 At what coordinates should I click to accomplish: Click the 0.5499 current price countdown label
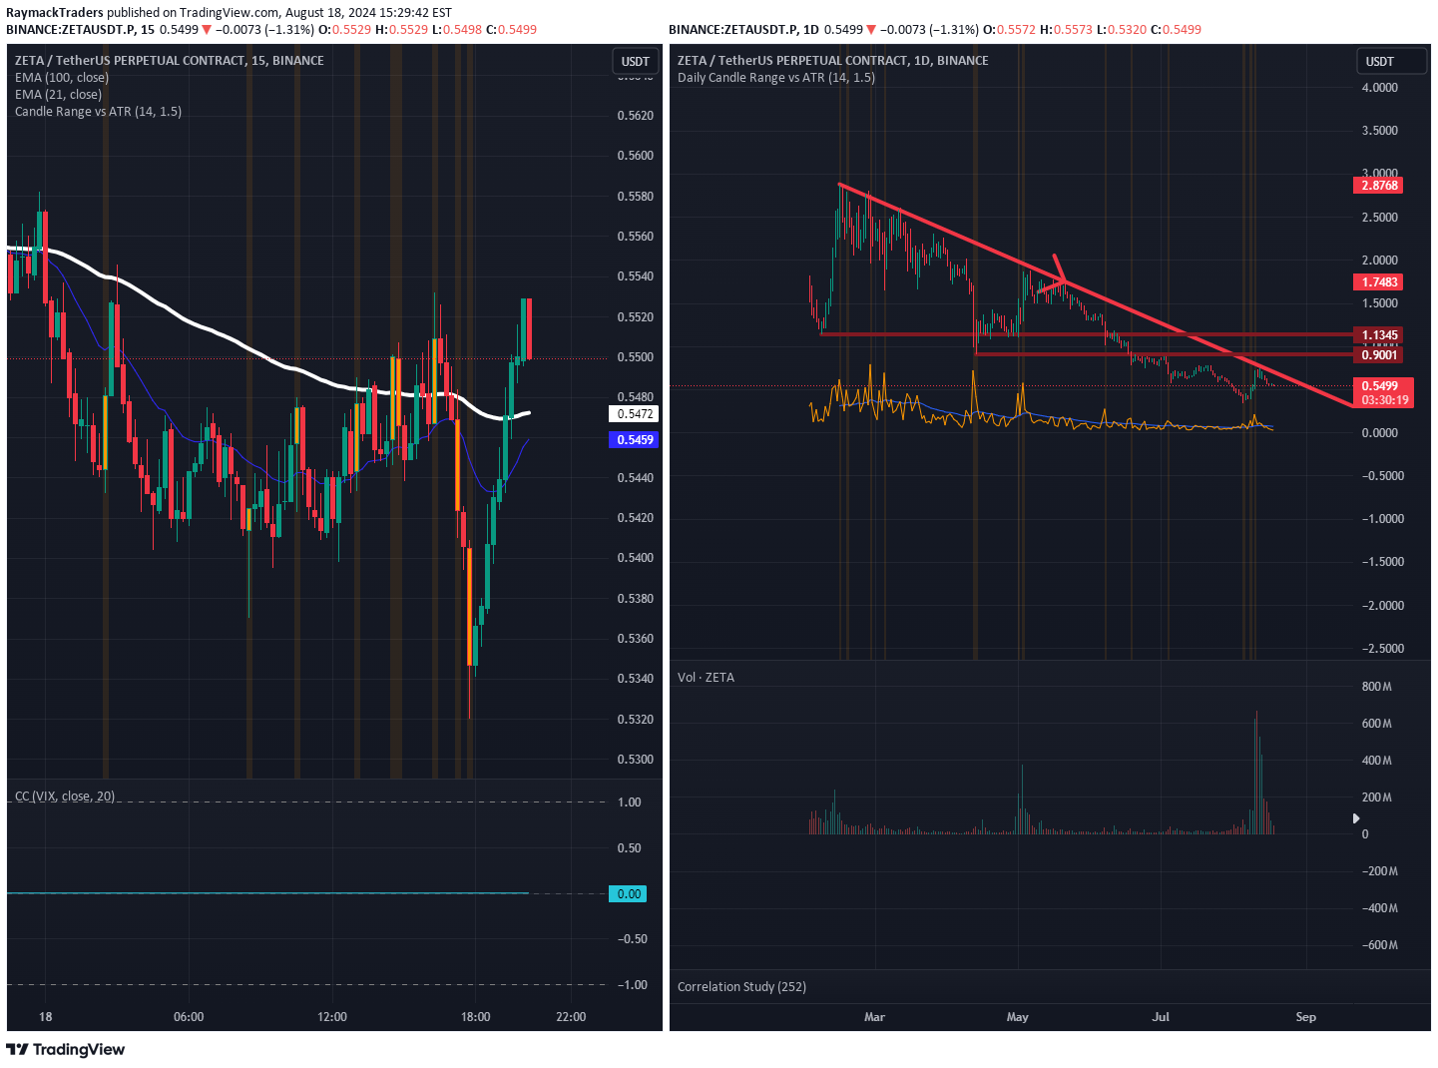tap(1384, 393)
